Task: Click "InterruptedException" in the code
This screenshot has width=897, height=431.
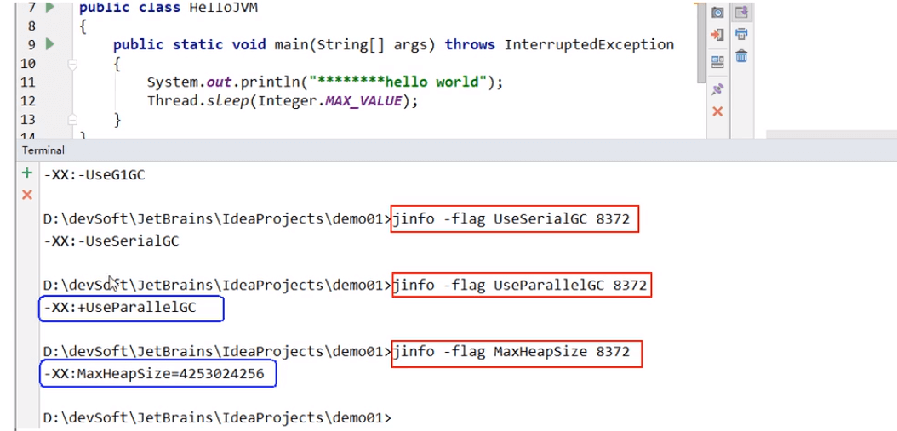Action: [x=589, y=44]
